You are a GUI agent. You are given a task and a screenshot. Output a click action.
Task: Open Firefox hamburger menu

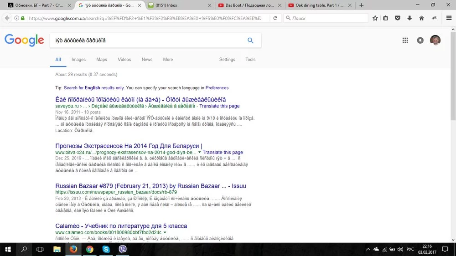449,18
